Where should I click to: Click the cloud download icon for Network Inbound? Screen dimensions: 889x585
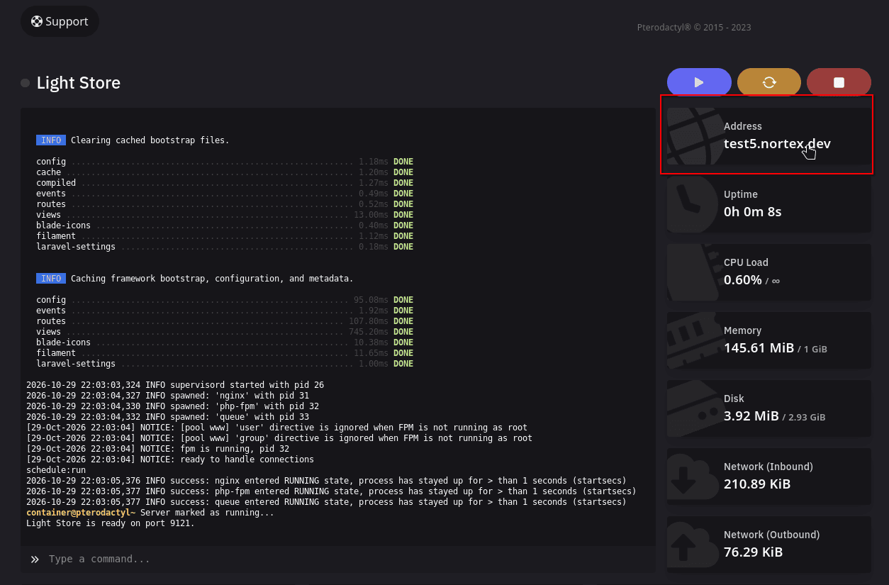click(x=693, y=477)
